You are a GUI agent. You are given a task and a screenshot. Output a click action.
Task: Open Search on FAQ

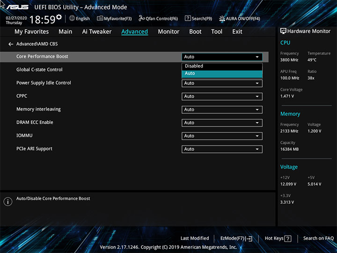tap(318, 238)
